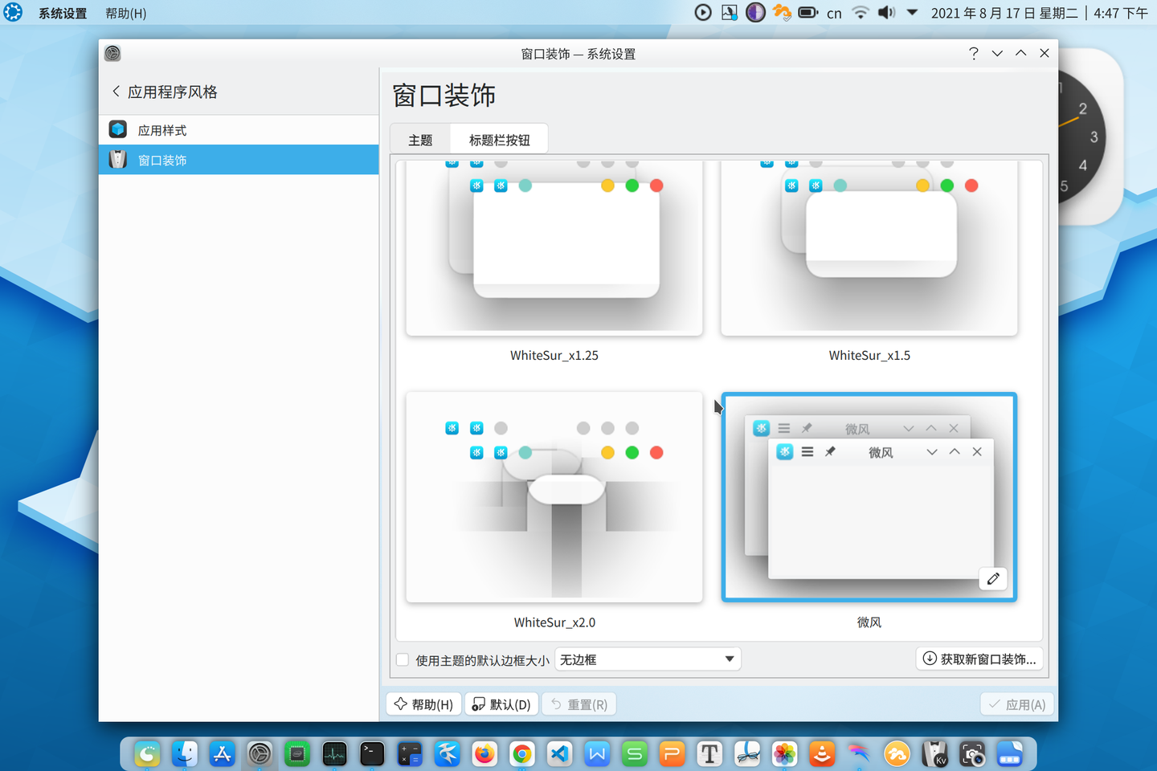Open the Finder-style file manager in the dock
This screenshot has height=771, width=1157.
tap(185, 753)
